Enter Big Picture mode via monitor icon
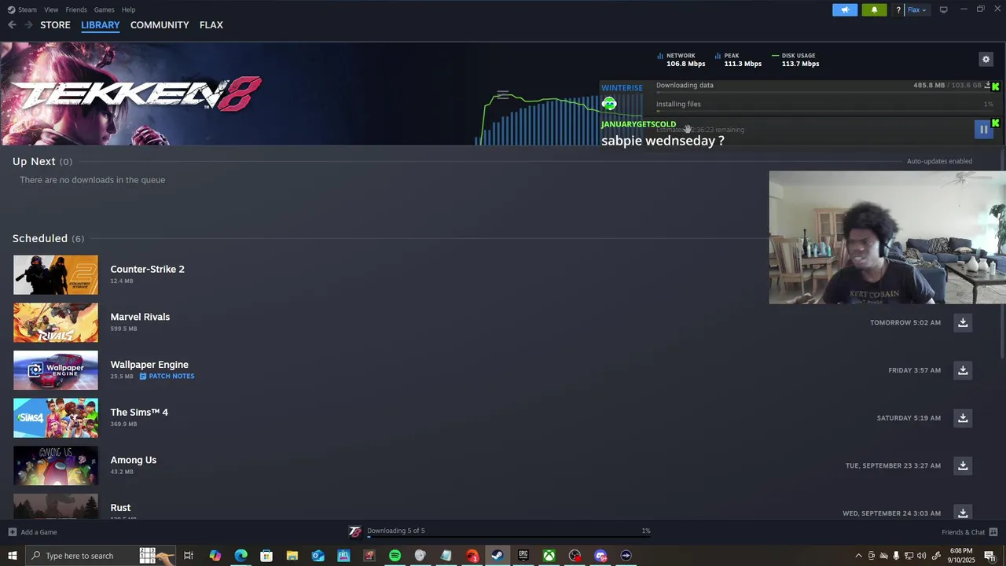The height and width of the screenshot is (566, 1006). coord(944,9)
